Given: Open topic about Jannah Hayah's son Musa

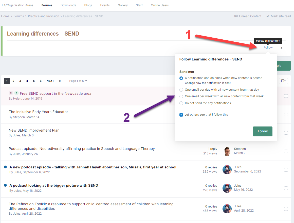Looking at the screenshot, I should [x=93, y=167].
